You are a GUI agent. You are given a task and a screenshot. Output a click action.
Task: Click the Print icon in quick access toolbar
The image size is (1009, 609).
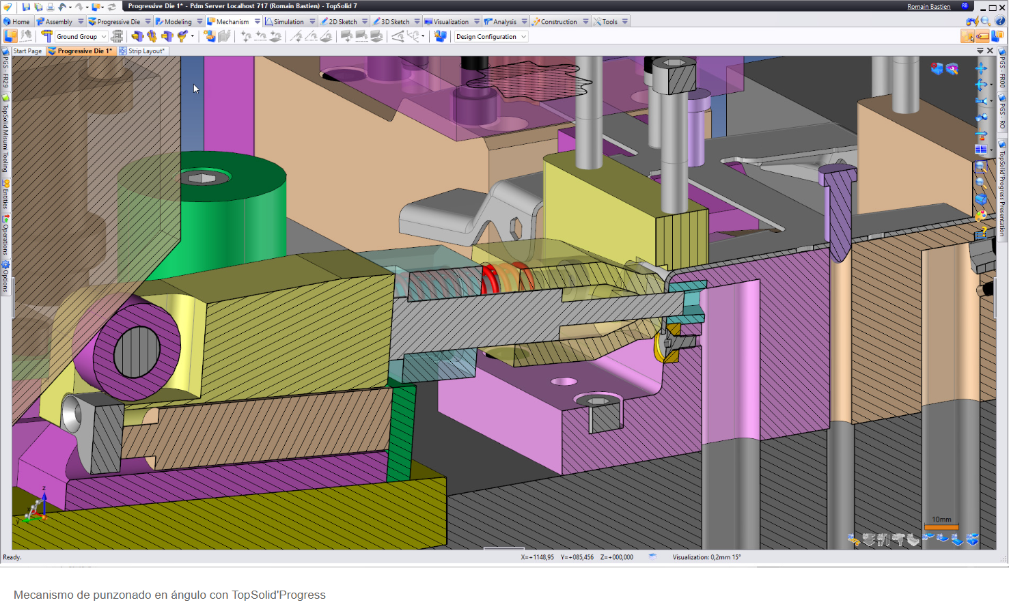coord(50,7)
